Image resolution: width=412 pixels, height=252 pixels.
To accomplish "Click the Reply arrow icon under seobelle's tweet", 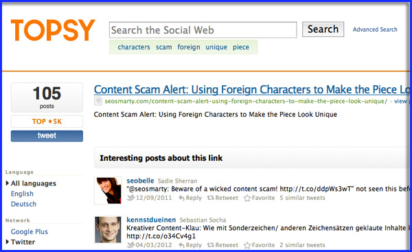I will click(x=181, y=198).
